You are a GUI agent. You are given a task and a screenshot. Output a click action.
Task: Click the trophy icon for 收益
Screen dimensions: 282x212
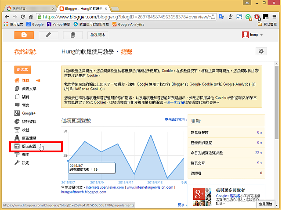[17, 129]
